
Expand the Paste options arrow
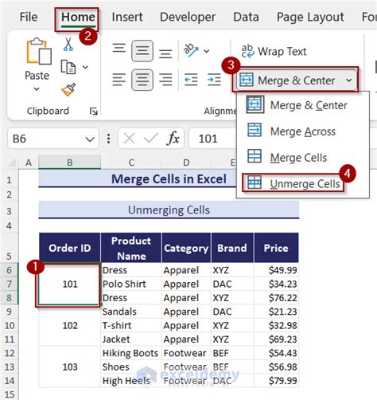point(37,89)
